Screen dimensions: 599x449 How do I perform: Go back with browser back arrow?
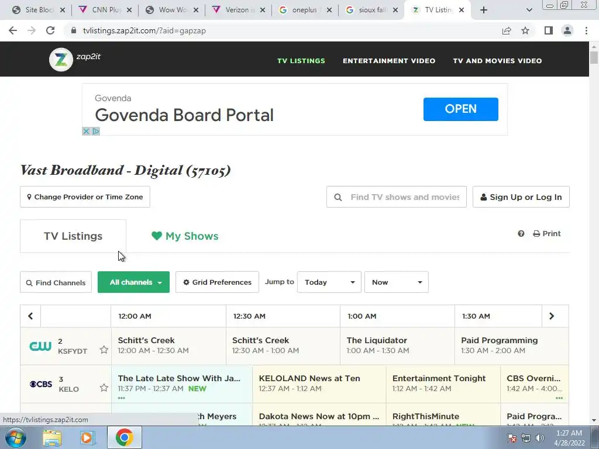click(x=13, y=30)
